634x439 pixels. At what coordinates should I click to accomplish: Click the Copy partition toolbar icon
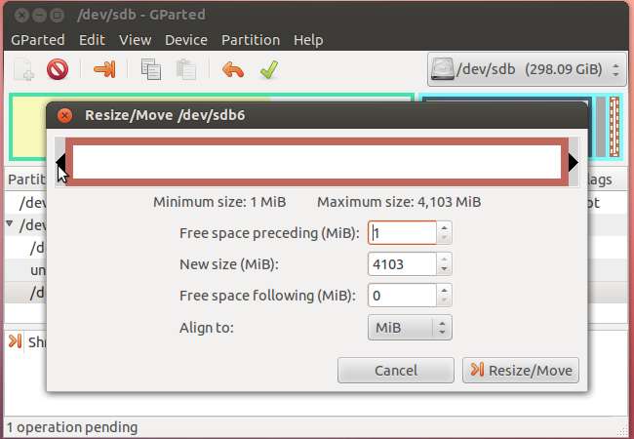[x=151, y=69]
